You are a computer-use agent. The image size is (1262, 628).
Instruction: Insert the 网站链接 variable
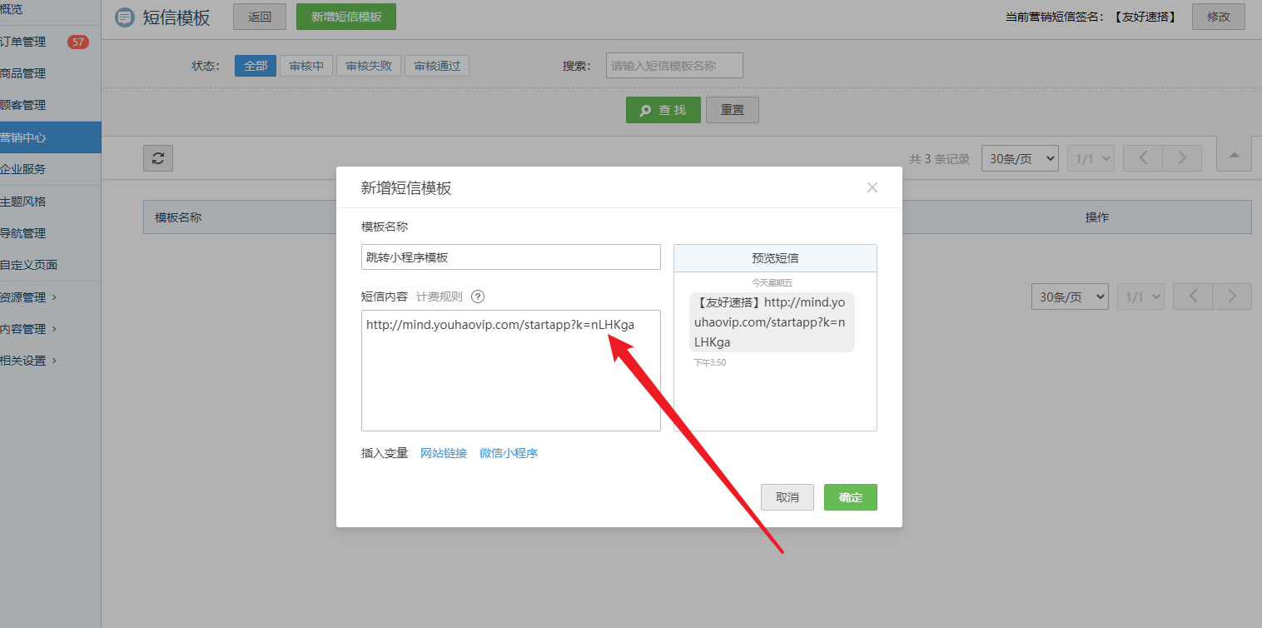click(444, 453)
